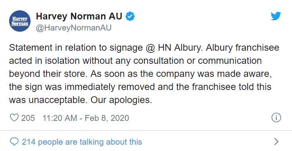Click the 205 likes count

[x=28, y=118]
